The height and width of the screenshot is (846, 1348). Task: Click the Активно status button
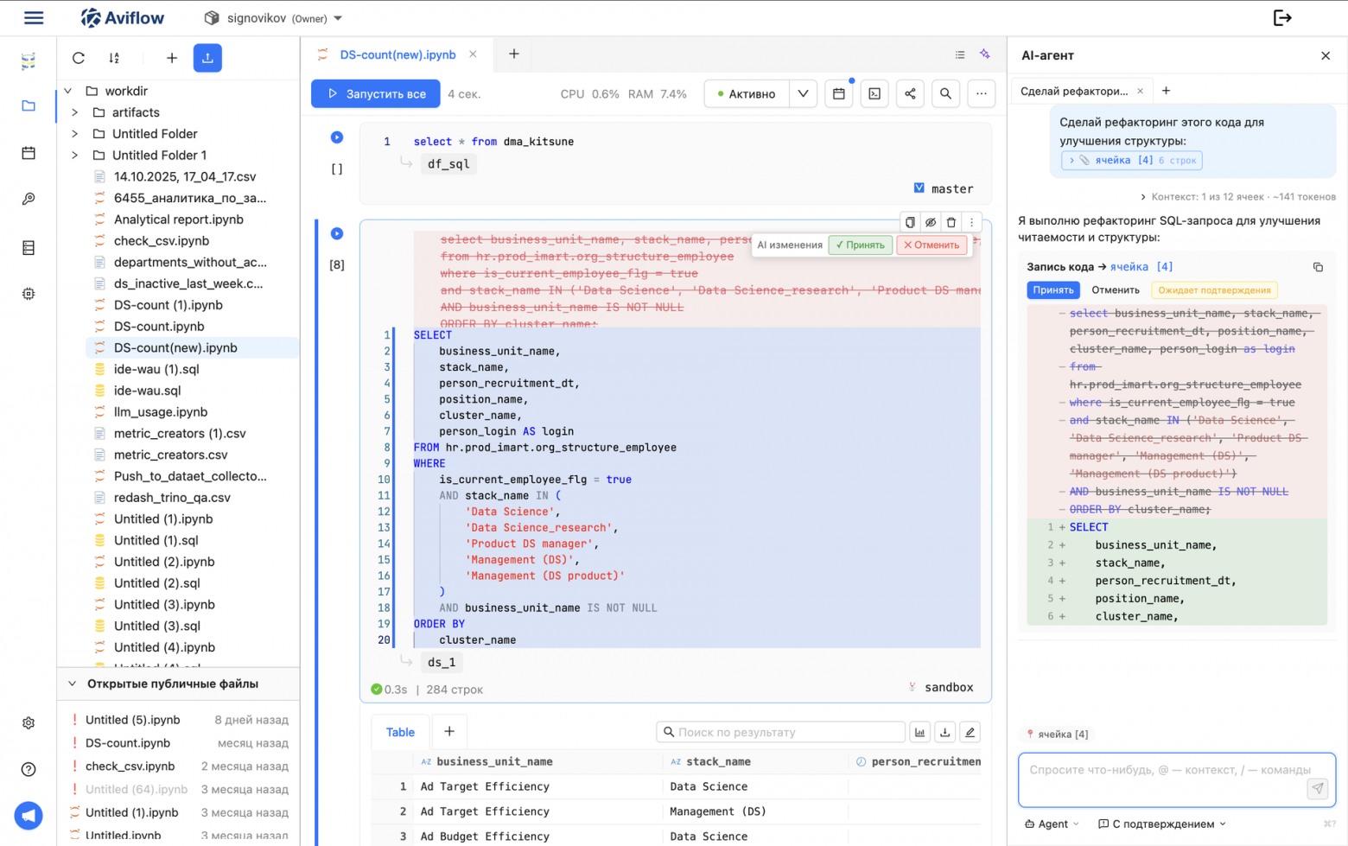747,94
